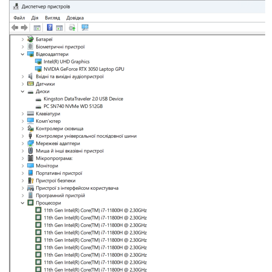The width and height of the screenshot is (272, 272).
Task: Open the Файл menu
Action: [x=19, y=18]
